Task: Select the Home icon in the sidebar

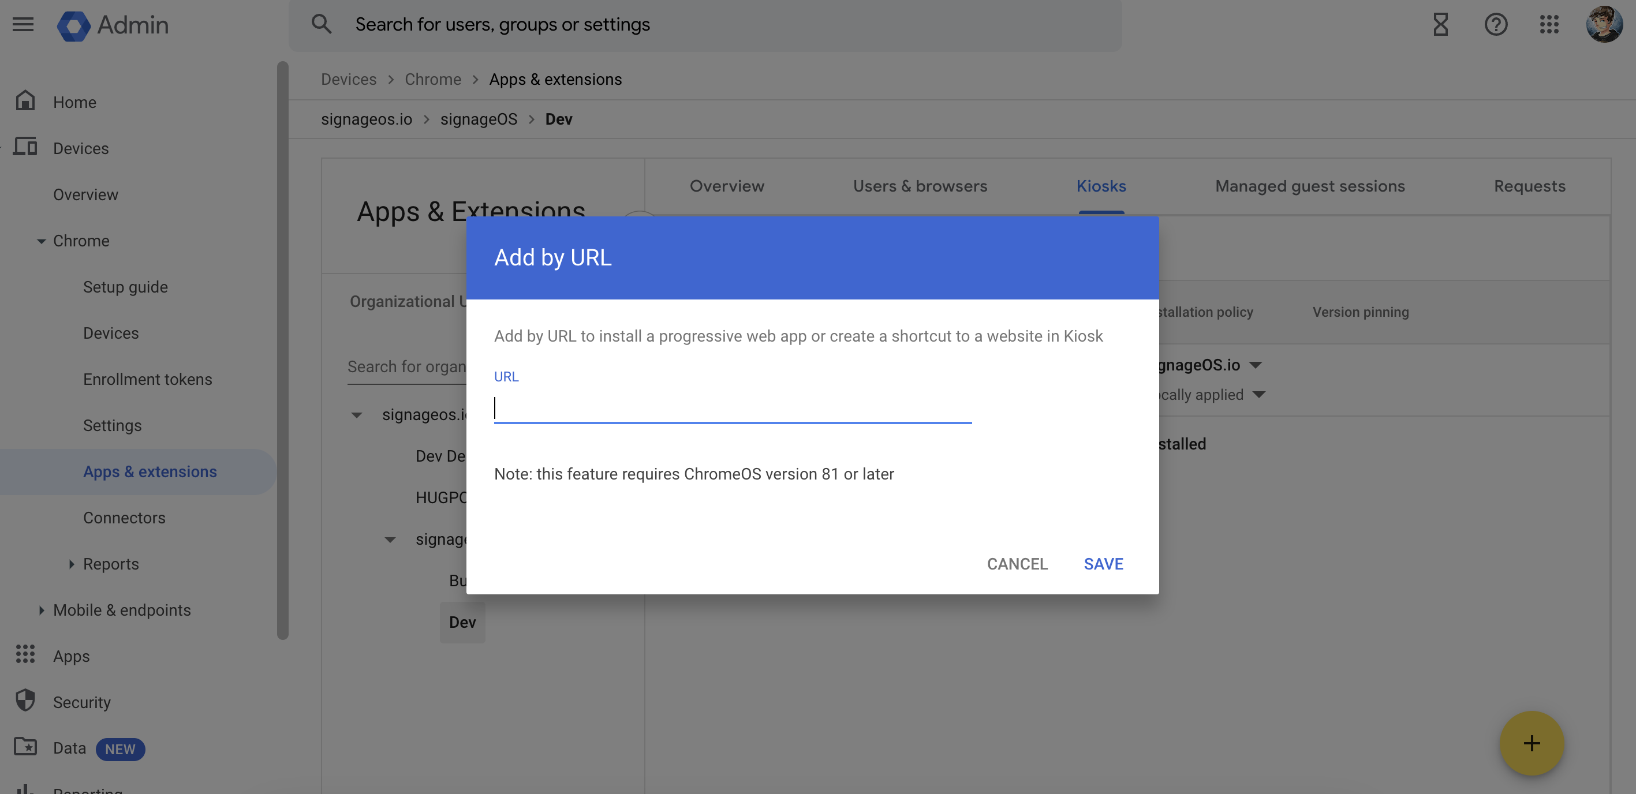Action: (x=25, y=100)
